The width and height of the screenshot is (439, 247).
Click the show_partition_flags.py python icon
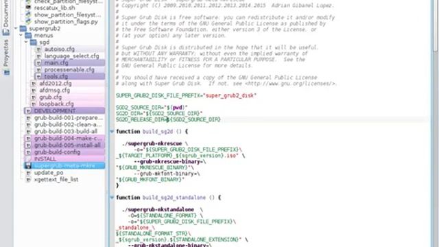(28, 21)
